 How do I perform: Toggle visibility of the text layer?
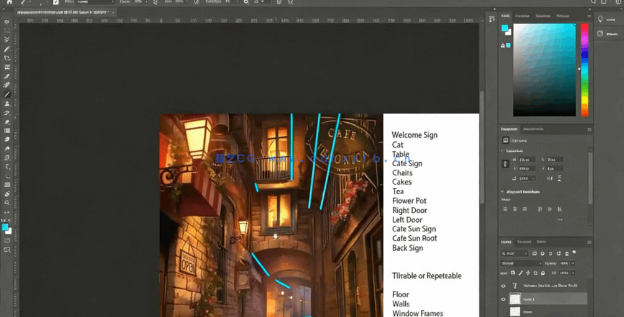click(x=503, y=286)
